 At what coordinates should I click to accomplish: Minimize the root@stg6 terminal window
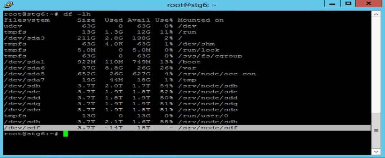pos(333,4)
